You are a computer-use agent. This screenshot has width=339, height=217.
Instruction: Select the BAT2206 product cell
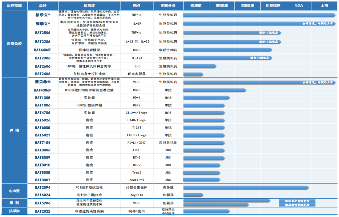click(43, 42)
